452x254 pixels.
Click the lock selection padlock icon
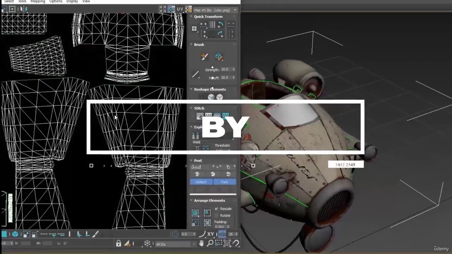click(119, 243)
